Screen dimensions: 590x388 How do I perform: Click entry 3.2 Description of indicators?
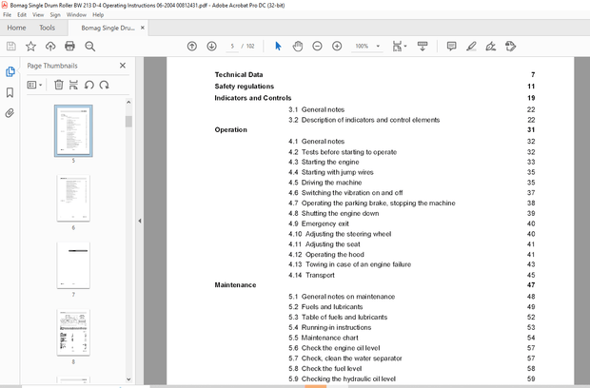364,120
